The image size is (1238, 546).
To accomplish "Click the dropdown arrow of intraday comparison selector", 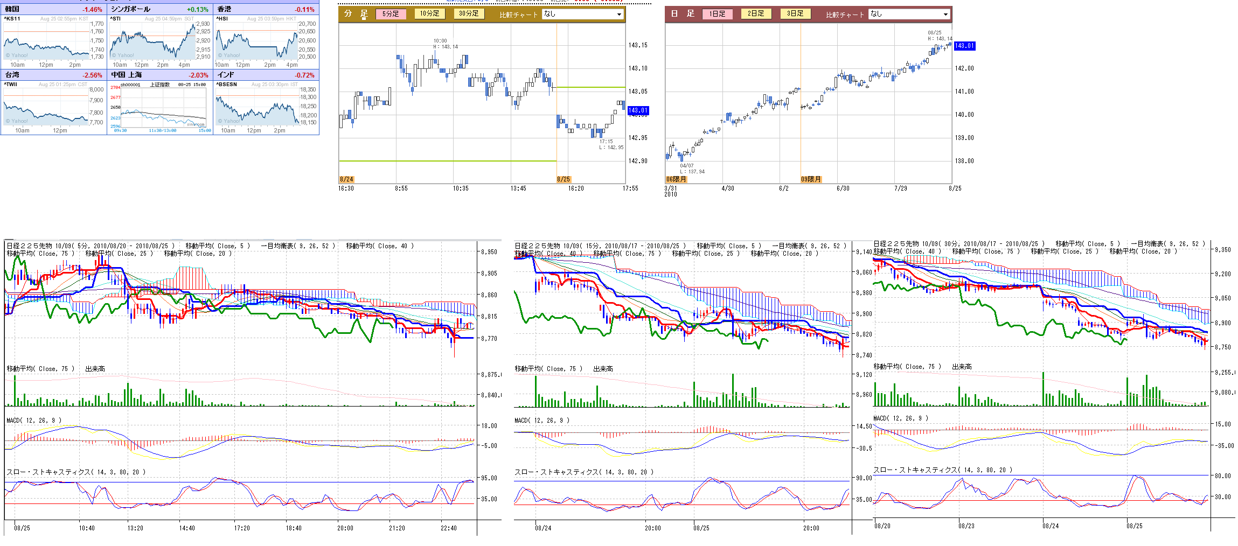I will tap(619, 15).
